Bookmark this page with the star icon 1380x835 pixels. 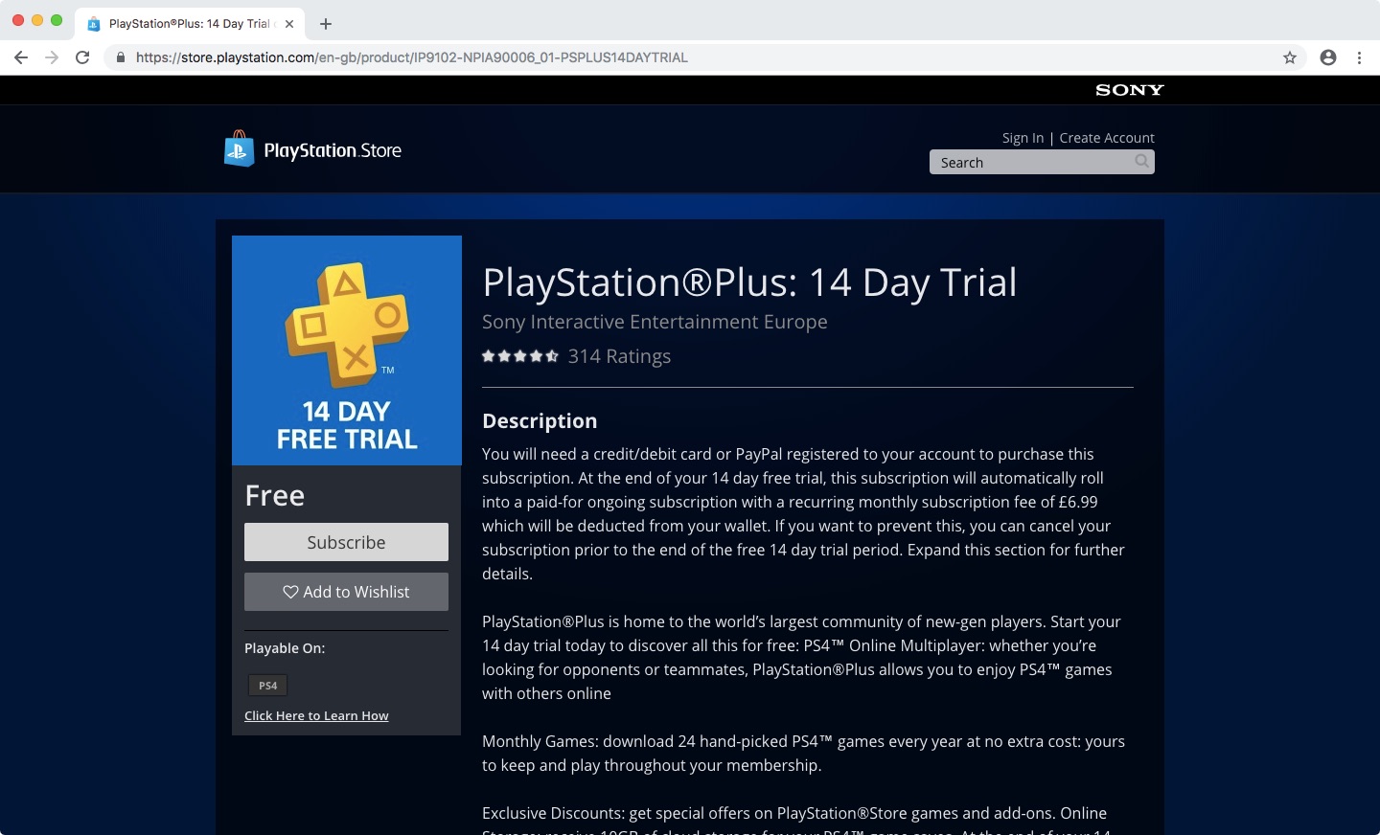pyautogui.click(x=1290, y=57)
